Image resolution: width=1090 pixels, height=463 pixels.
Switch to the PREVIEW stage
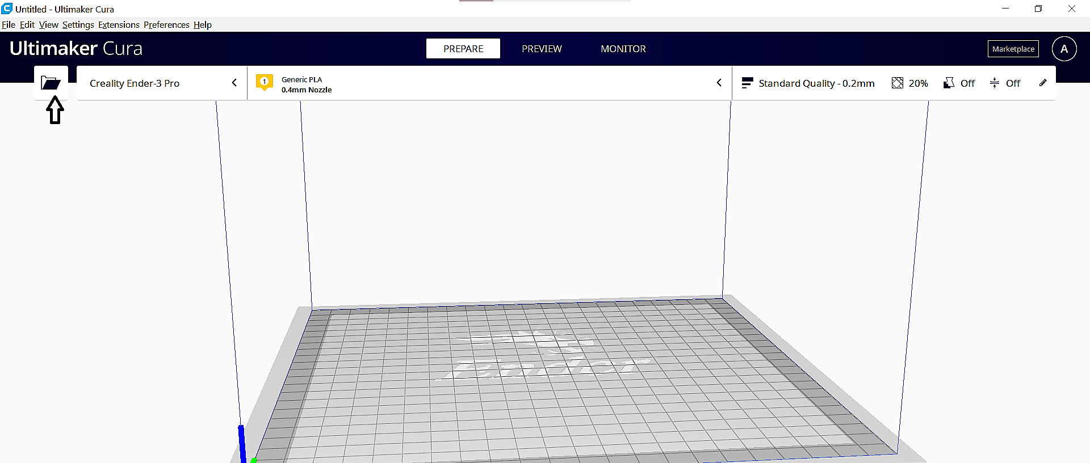pos(542,49)
